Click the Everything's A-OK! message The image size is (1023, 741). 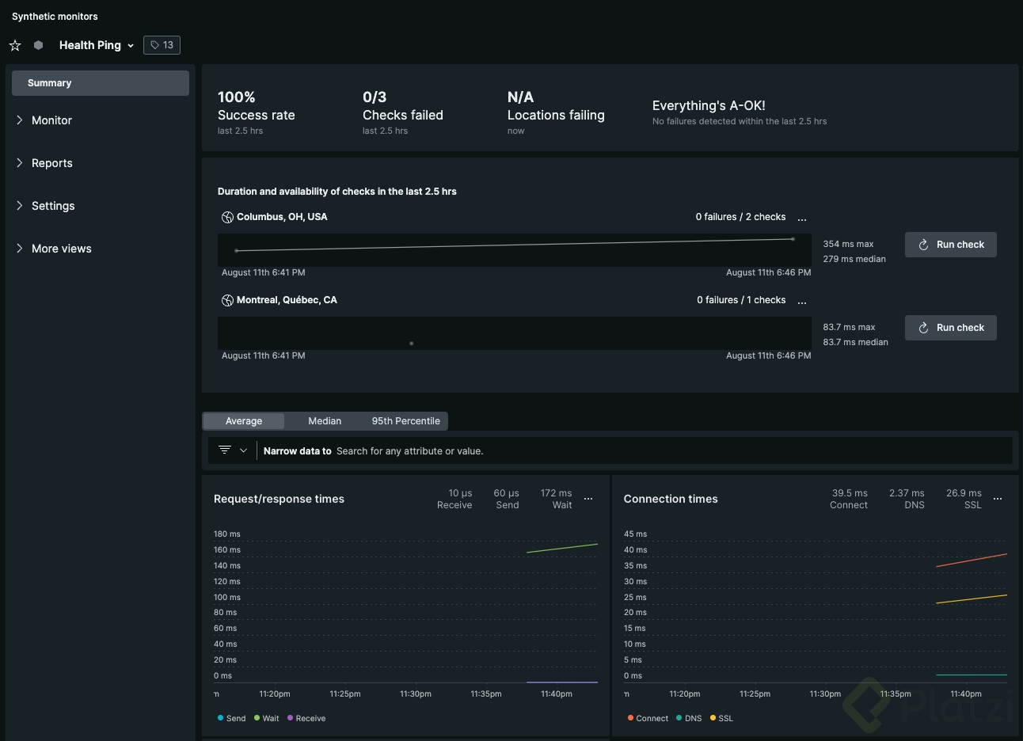pos(709,105)
